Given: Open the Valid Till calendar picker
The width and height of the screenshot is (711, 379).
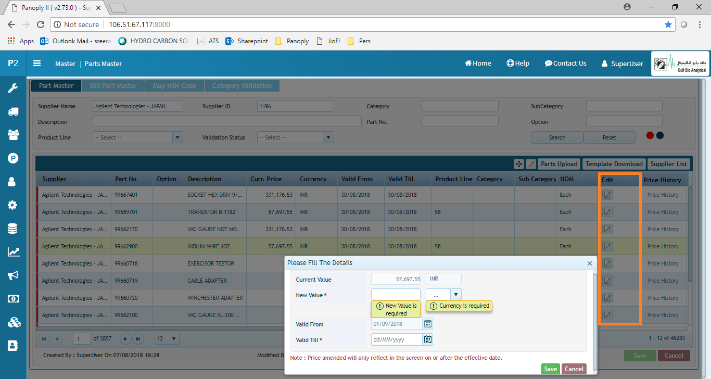Looking at the screenshot, I should 428,339.
